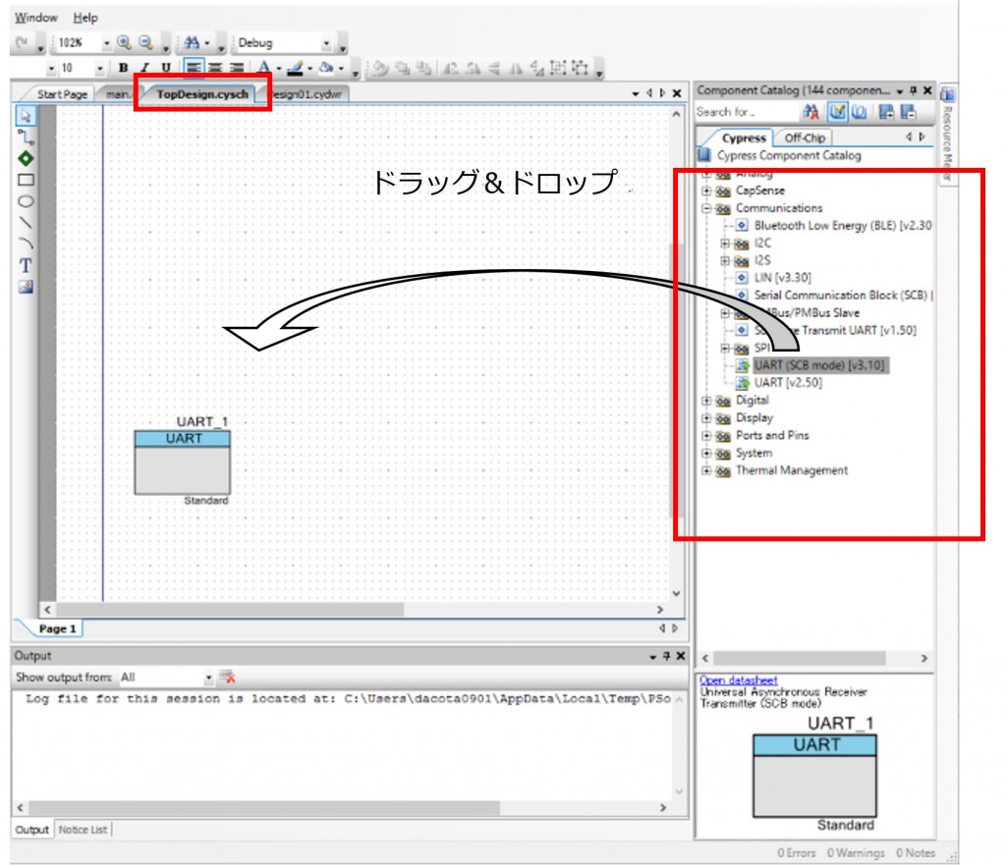The image size is (1006, 865).
Task: Click the catalog book view icon beside filter
Action: tap(859, 112)
